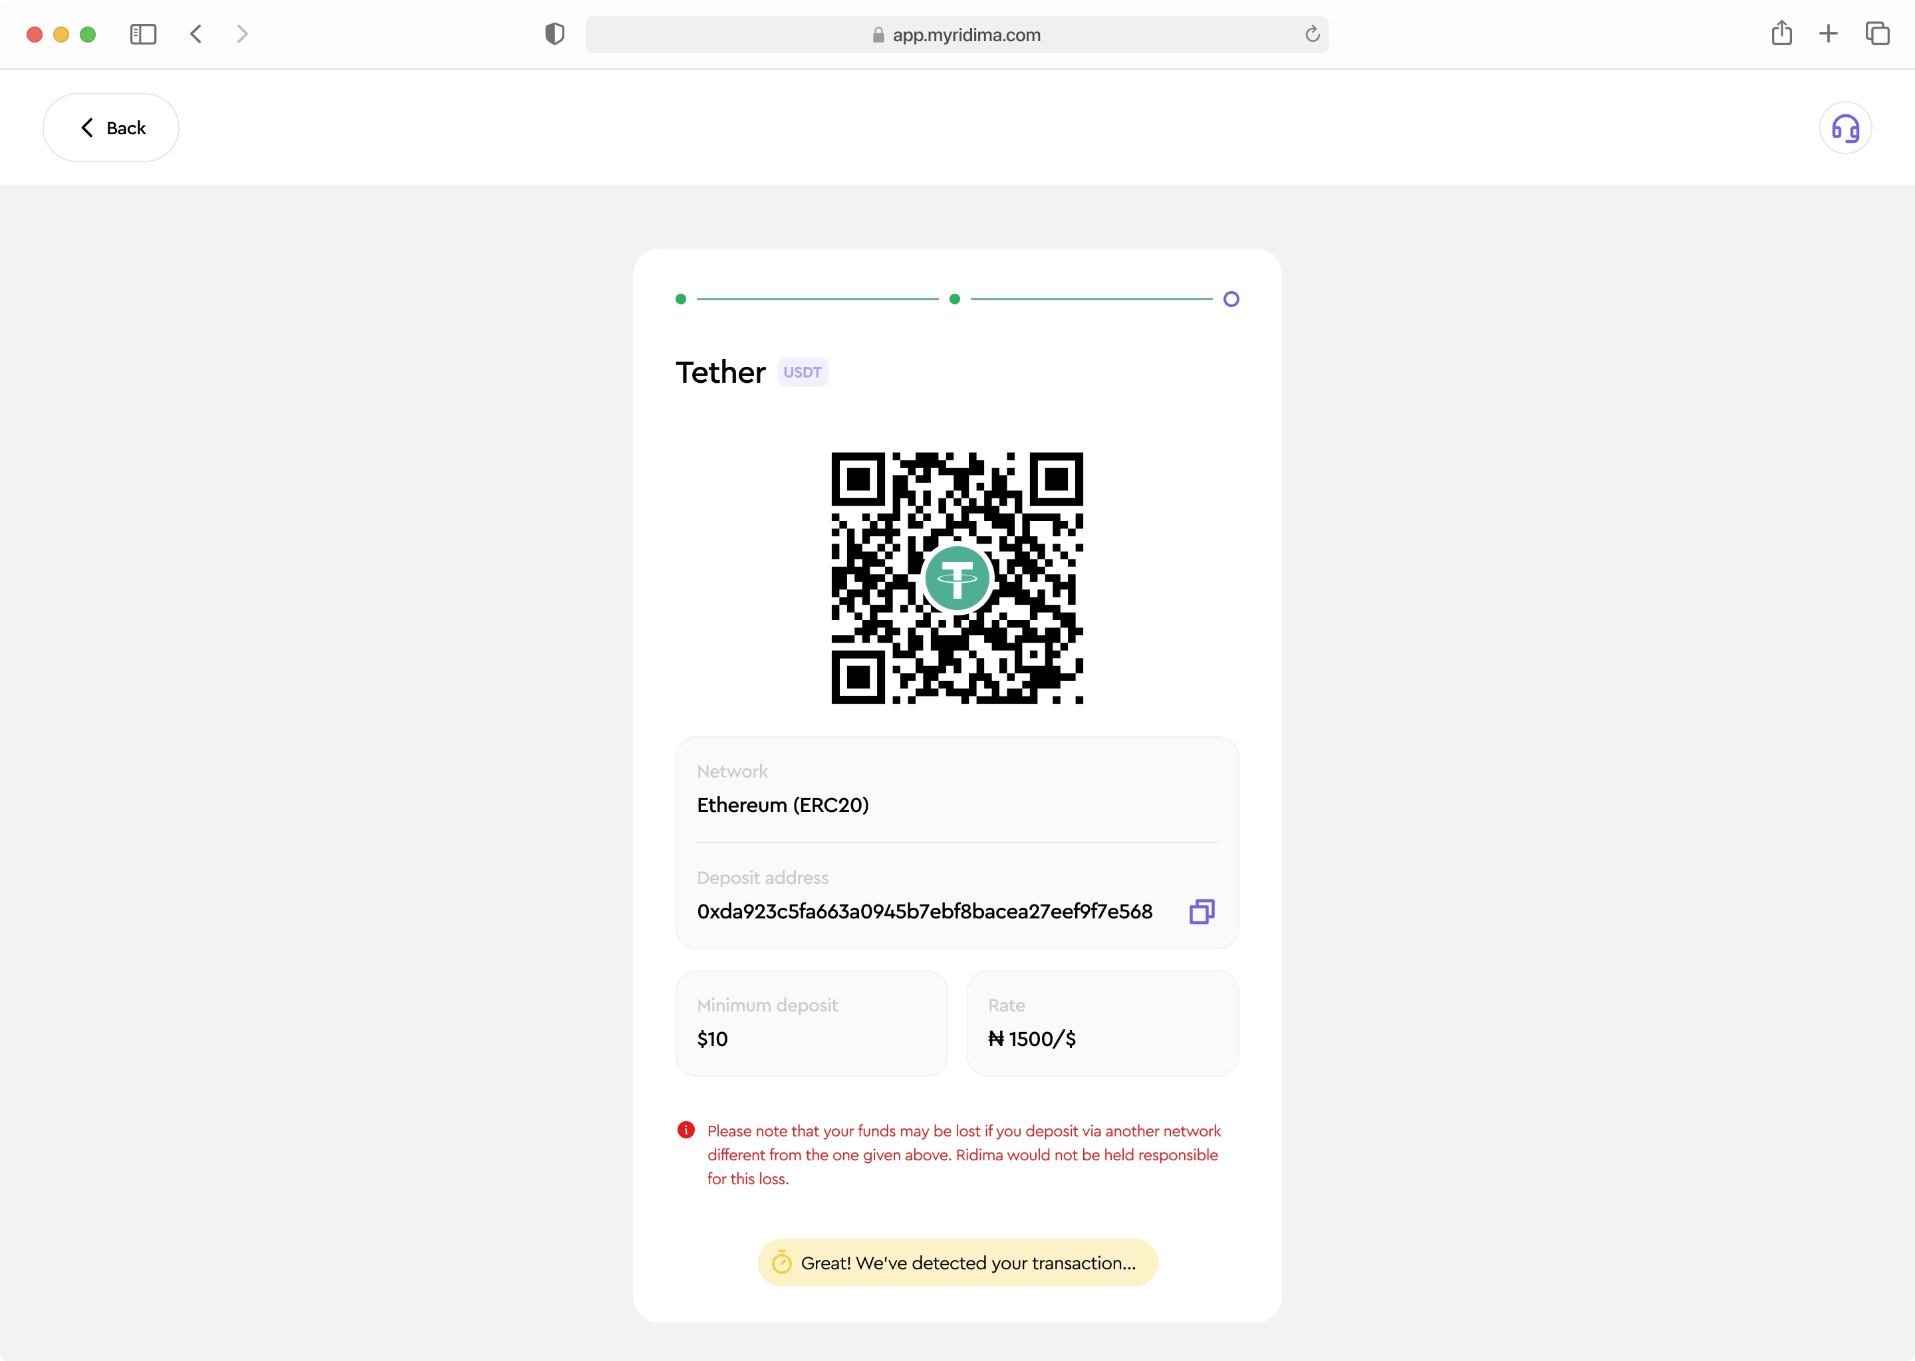
Task: Open the privacy shield icon
Action: (x=554, y=35)
